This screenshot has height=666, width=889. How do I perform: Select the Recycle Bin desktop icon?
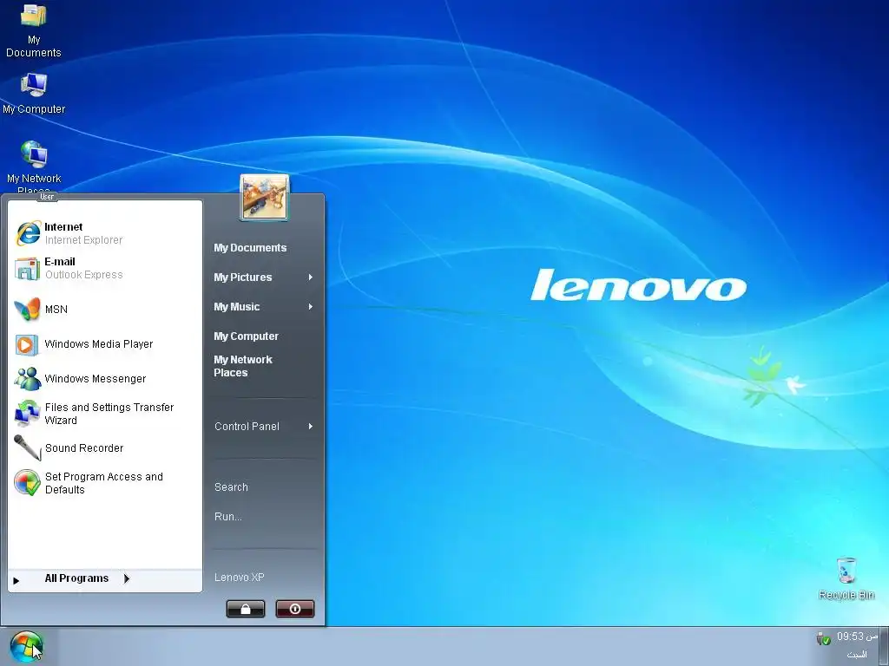[x=846, y=578]
